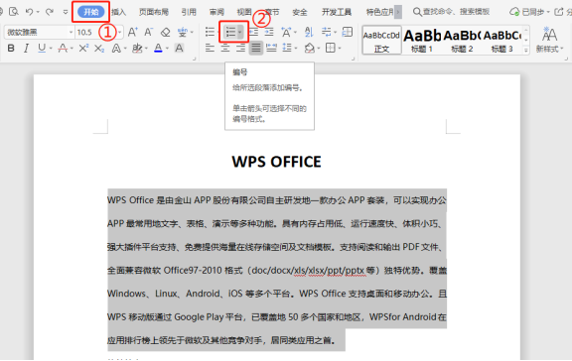The image size is (572, 361).
Task: Apply the text highlight color
Action: click(137, 48)
